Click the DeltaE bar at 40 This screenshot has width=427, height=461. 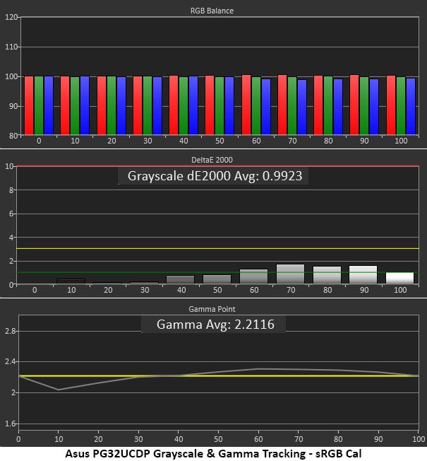[180, 279]
